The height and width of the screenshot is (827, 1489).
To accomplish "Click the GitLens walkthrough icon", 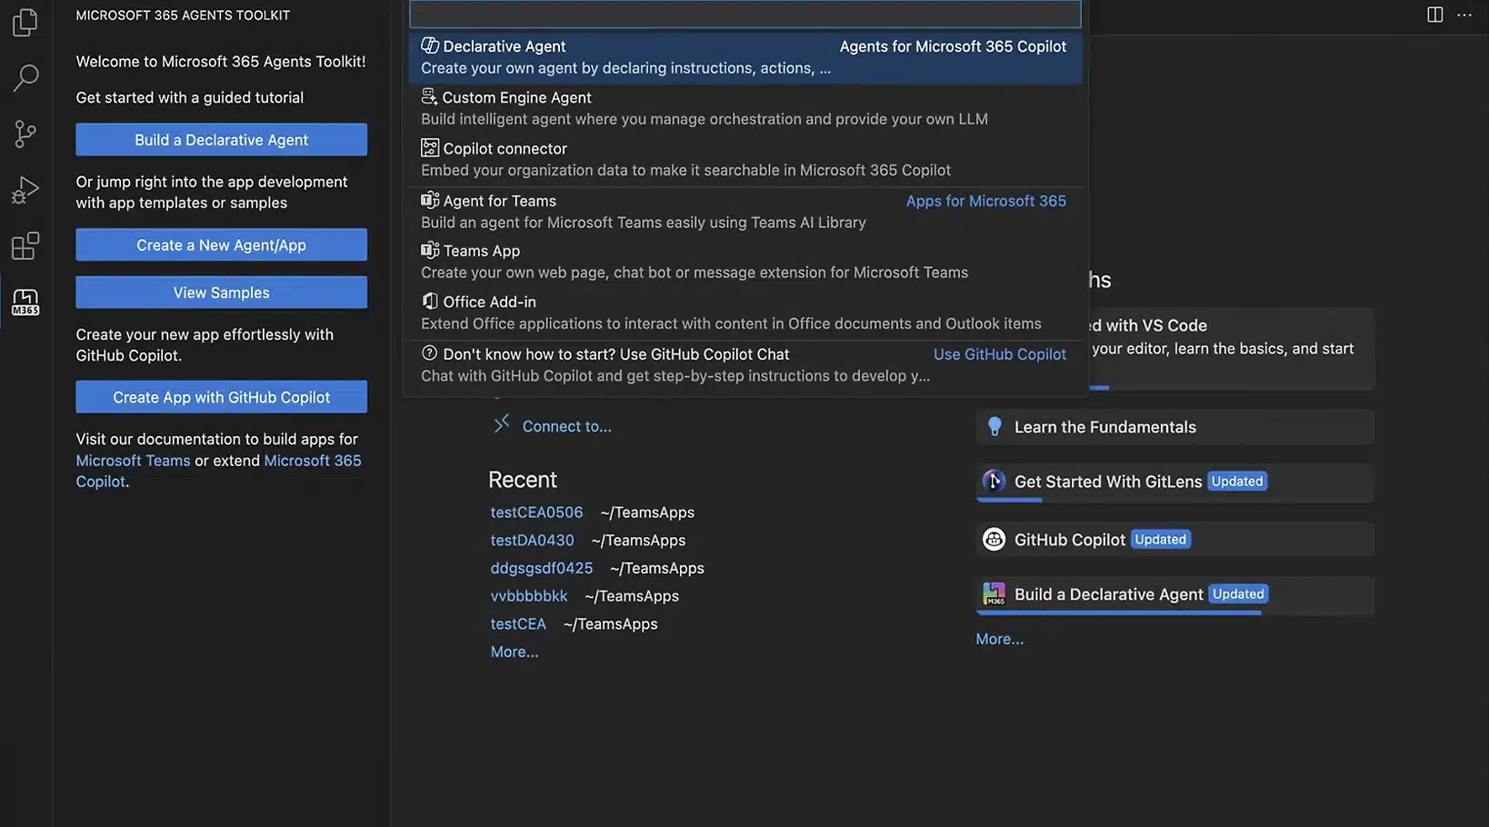I will coord(994,481).
